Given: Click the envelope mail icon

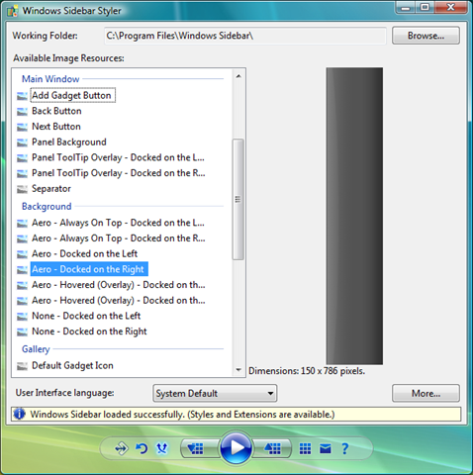Looking at the screenshot, I should pyautogui.click(x=326, y=448).
